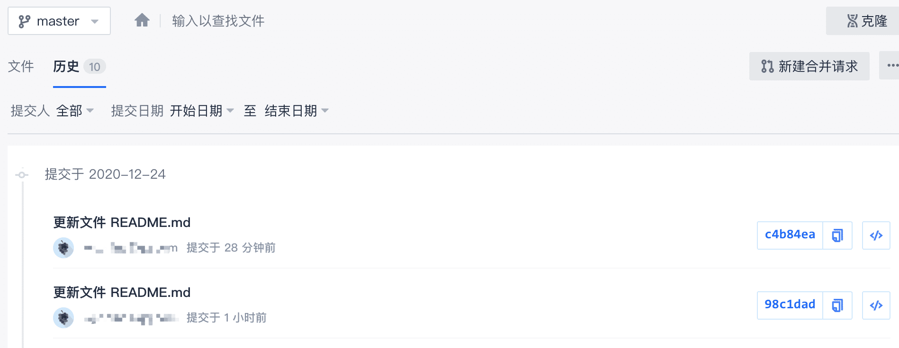The width and height of the screenshot is (899, 348).
Task: Select the 历史 tab
Action: point(79,67)
